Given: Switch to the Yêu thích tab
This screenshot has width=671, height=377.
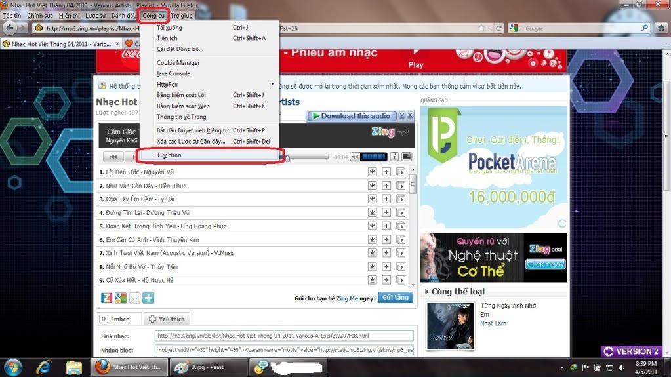Looking at the screenshot, I should [167, 319].
